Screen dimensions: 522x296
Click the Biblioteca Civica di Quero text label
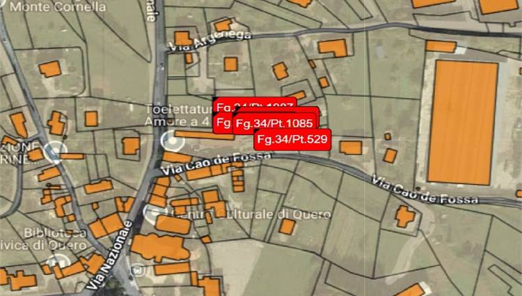pyautogui.click(x=45, y=240)
